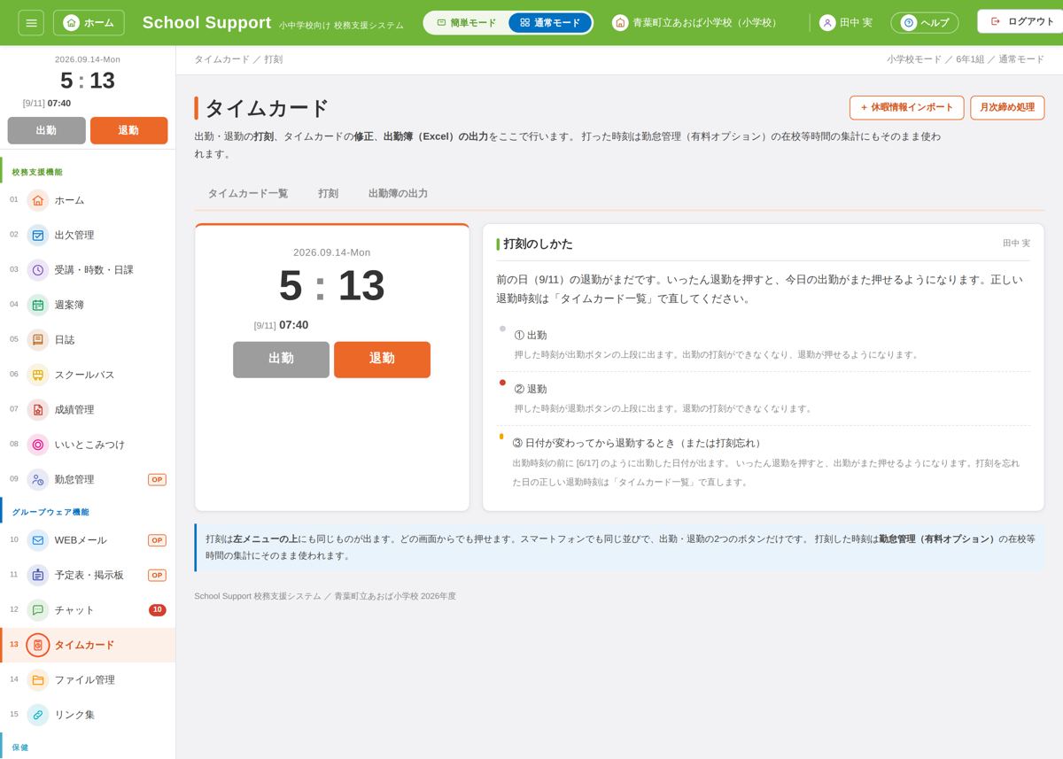Viewport: 1063px width, 759px height.
Task: Open 週案簿 calendar icon
Action: coord(38,305)
